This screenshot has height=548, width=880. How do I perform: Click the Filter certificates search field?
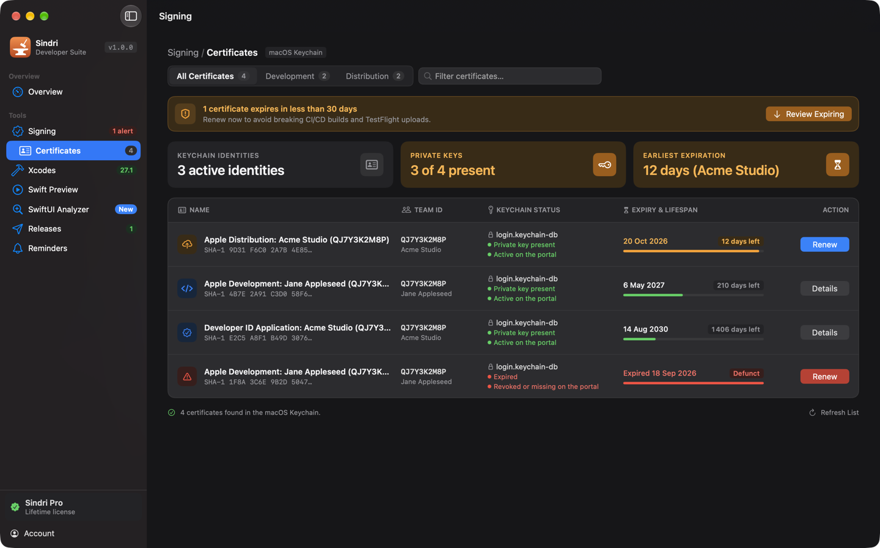(510, 76)
